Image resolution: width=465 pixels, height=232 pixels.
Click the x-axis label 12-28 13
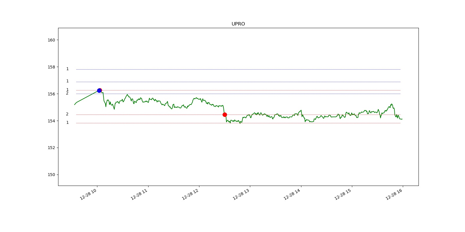(x=241, y=194)
